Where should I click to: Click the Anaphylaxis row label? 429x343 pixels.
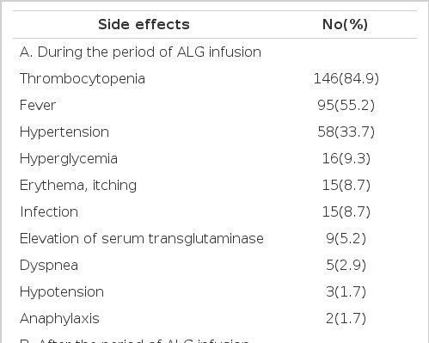pos(59,319)
